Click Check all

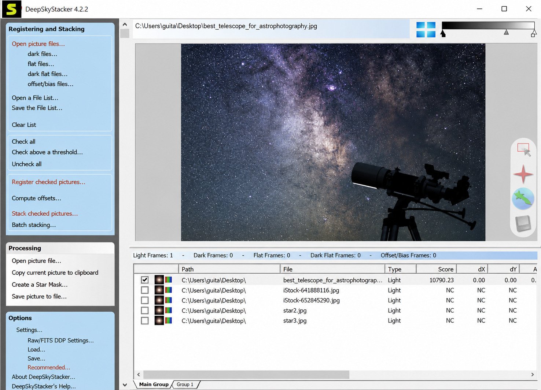pos(23,142)
